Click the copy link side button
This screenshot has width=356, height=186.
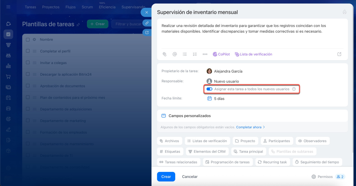[x=147, y=23]
